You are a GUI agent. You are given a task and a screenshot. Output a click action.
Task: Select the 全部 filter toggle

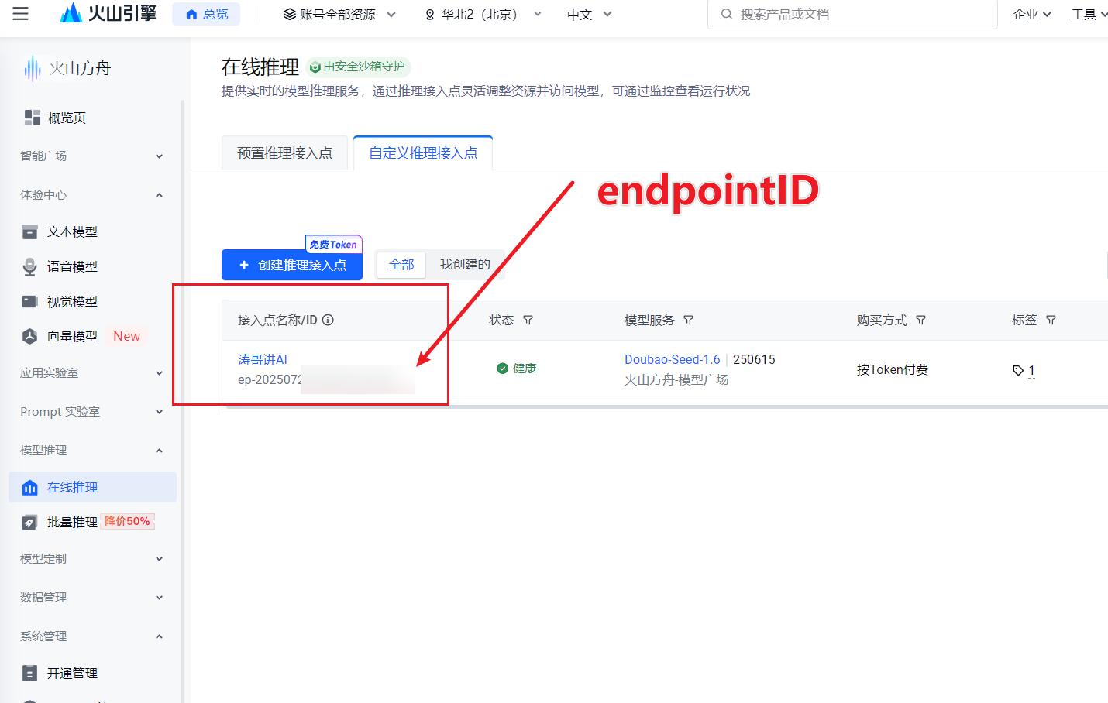(401, 265)
